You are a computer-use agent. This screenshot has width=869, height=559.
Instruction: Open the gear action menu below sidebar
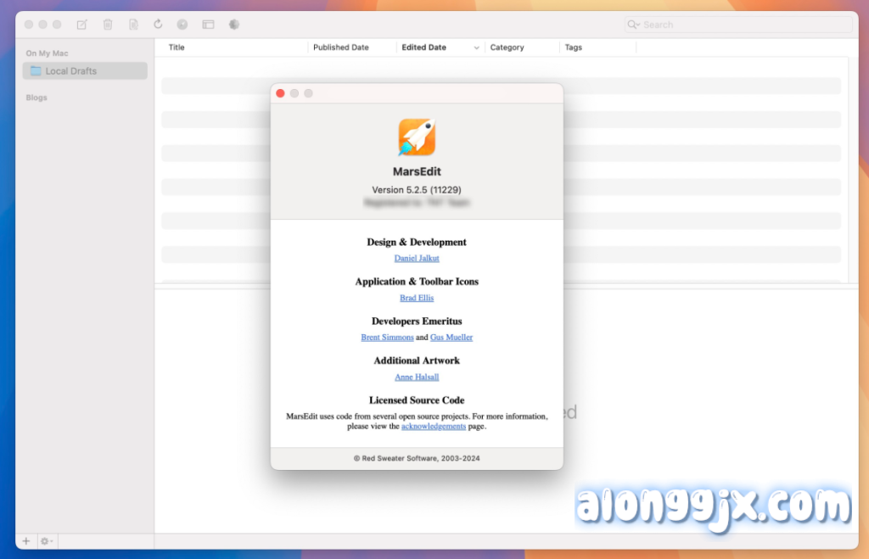coord(47,541)
